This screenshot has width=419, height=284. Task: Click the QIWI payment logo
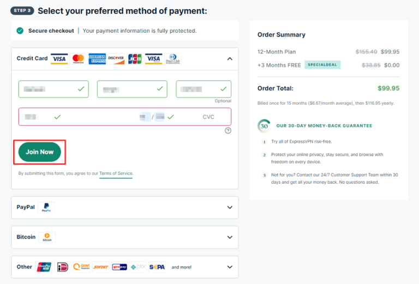click(x=81, y=267)
